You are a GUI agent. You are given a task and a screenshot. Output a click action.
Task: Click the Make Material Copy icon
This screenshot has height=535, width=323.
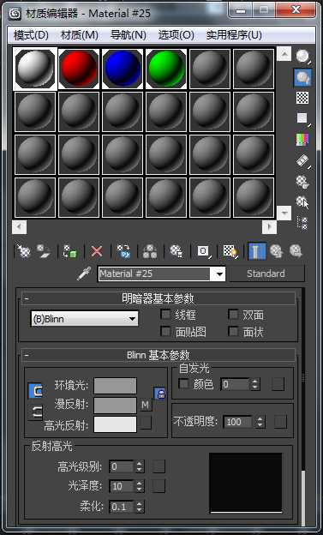click(123, 251)
